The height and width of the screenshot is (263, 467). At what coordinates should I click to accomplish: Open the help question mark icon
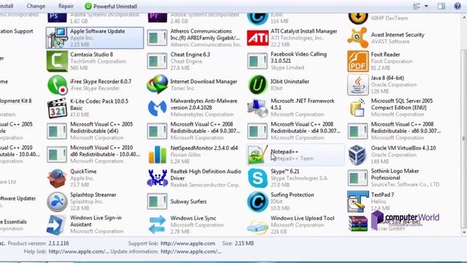click(x=458, y=6)
